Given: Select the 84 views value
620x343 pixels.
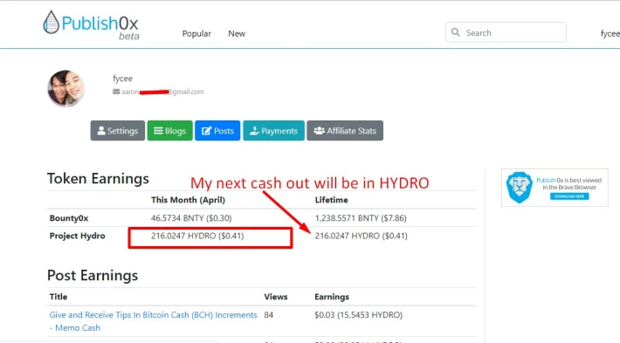Looking at the screenshot, I should 268,315.
